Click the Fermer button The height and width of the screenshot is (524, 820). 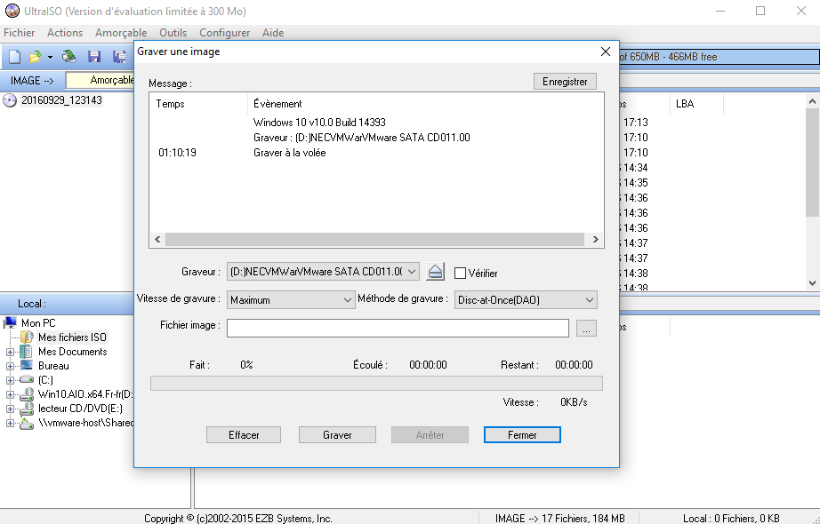[522, 434]
